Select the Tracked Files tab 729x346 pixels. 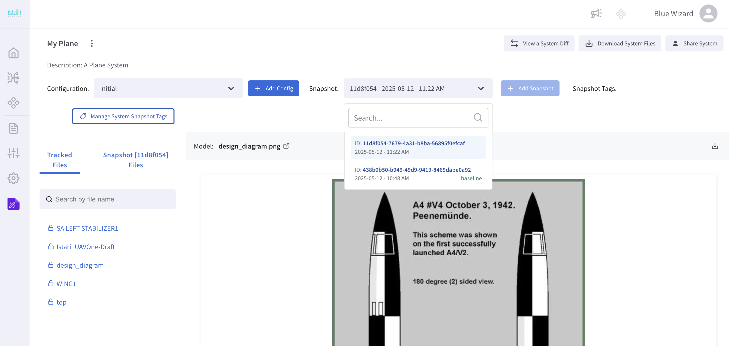point(59,160)
